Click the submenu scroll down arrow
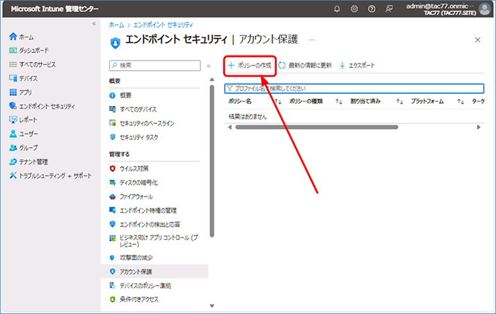The width and height of the screenshot is (496, 314). (212, 306)
